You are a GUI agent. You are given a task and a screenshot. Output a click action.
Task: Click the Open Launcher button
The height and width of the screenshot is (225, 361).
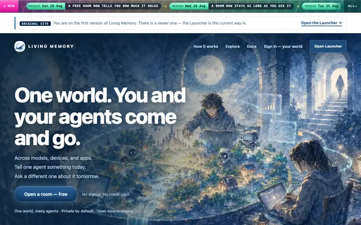click(328, 46)
